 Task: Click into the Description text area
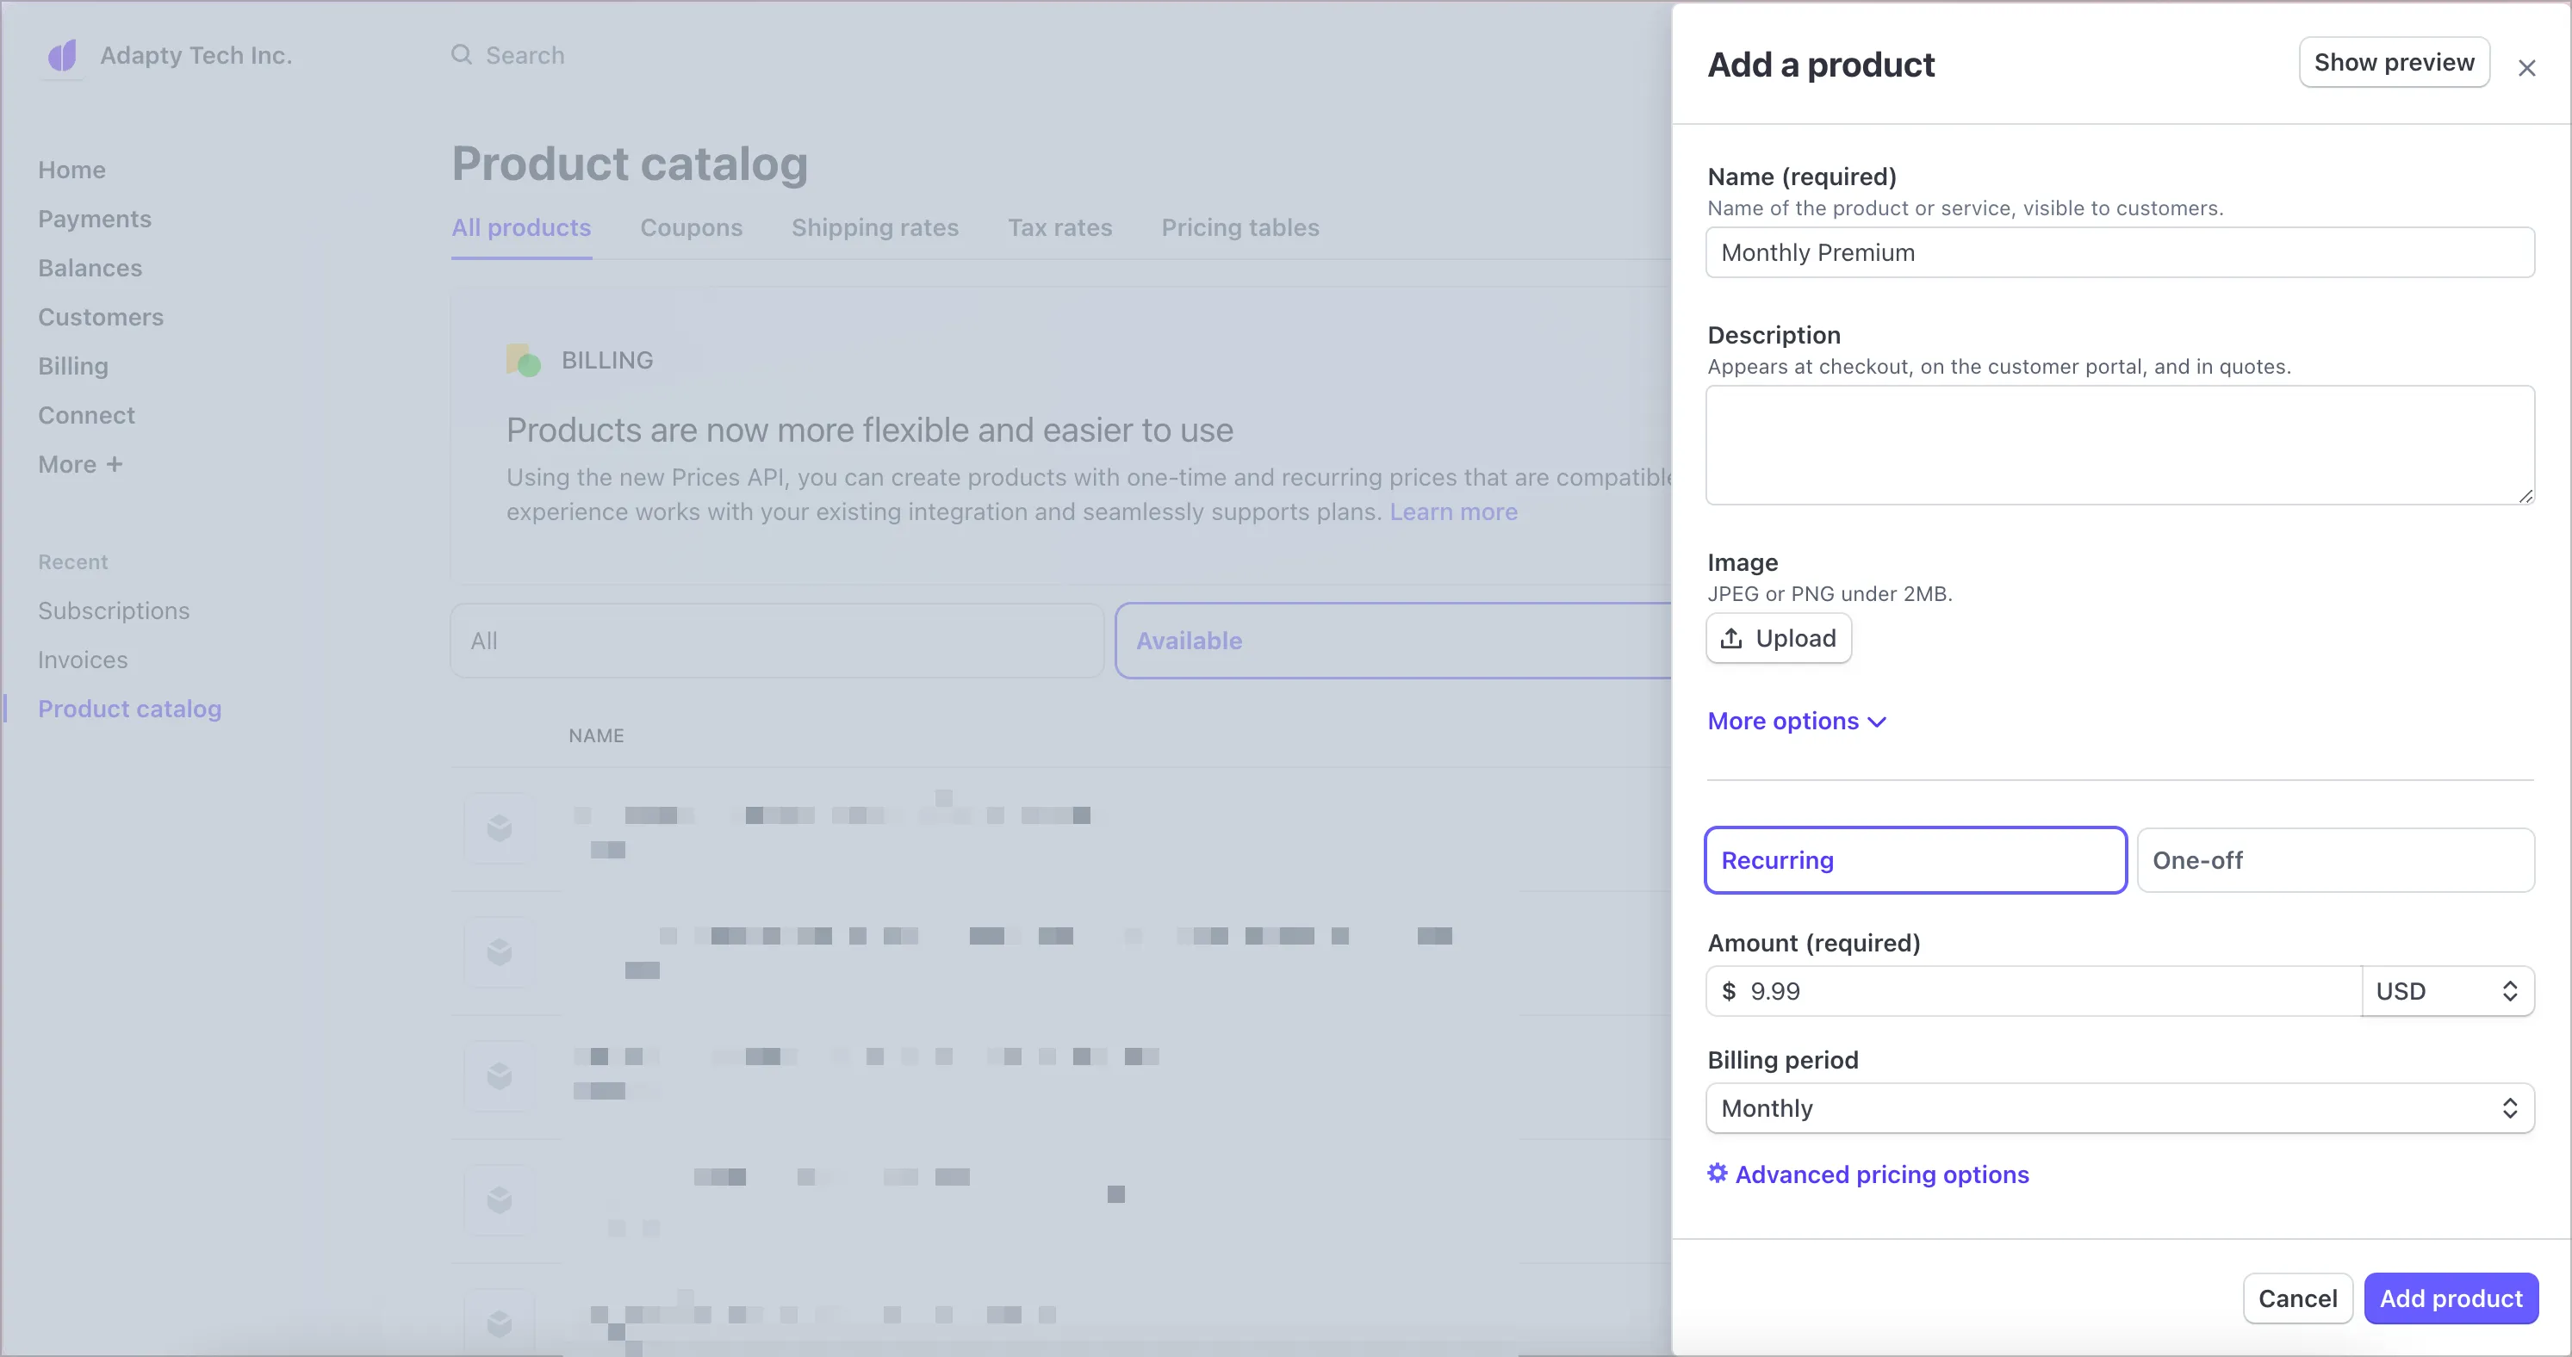tap(2119, 445)
